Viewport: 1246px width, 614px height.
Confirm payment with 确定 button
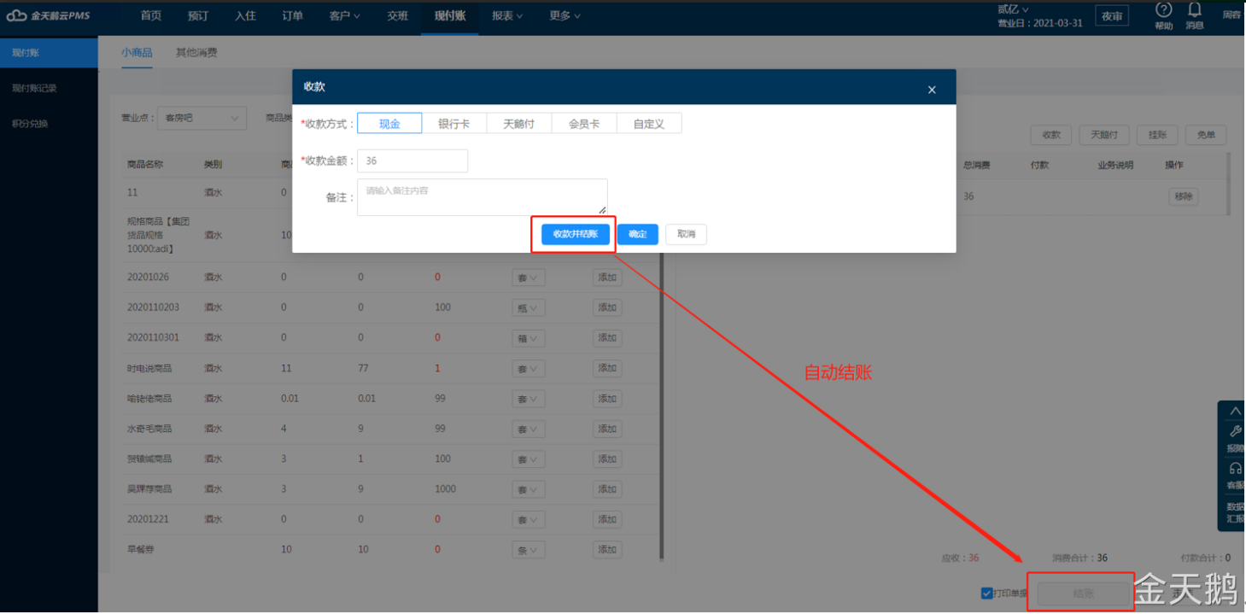[638, 234]
